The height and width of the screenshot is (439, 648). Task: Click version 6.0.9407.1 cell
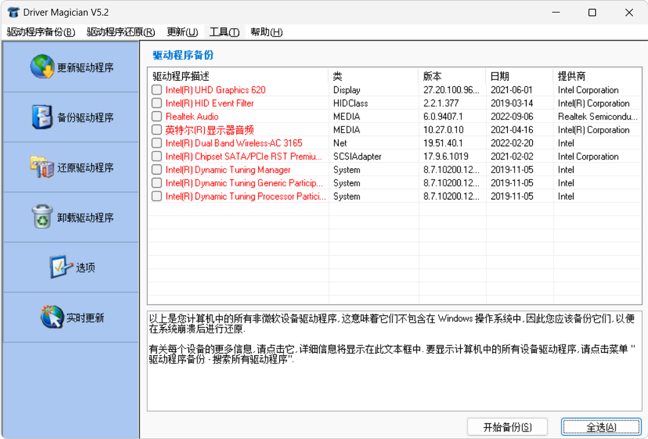[x=443, y=116]
